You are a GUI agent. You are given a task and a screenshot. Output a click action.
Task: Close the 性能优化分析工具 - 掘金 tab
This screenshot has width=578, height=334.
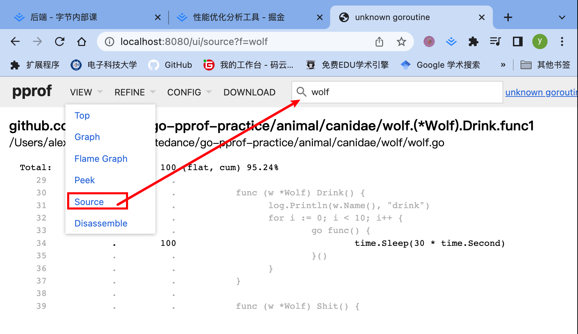click(x=320, y=17)
